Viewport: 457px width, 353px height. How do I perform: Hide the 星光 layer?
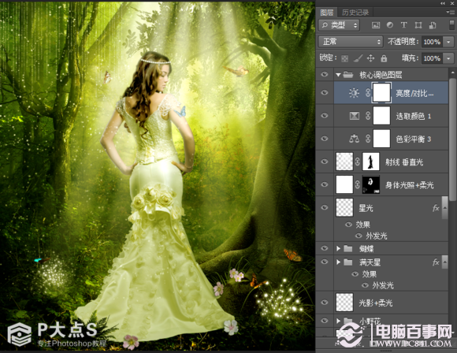(325, 207)
